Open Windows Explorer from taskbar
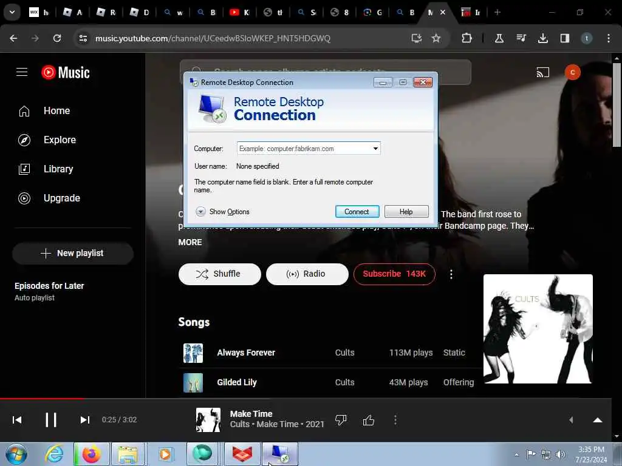The width and height of the screenshot is (622, 466). click(x=127, y=454)
